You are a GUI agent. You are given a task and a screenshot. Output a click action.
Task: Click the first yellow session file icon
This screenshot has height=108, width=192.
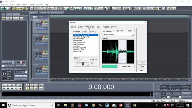pos(14,8)
